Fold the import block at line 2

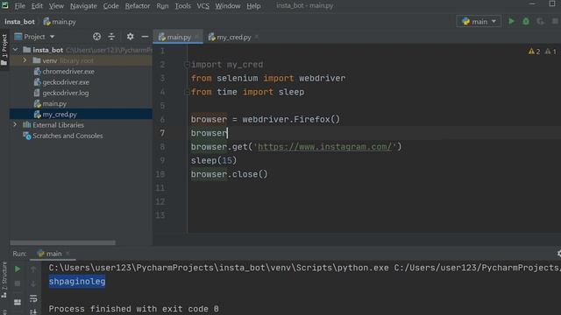[187, 65]
